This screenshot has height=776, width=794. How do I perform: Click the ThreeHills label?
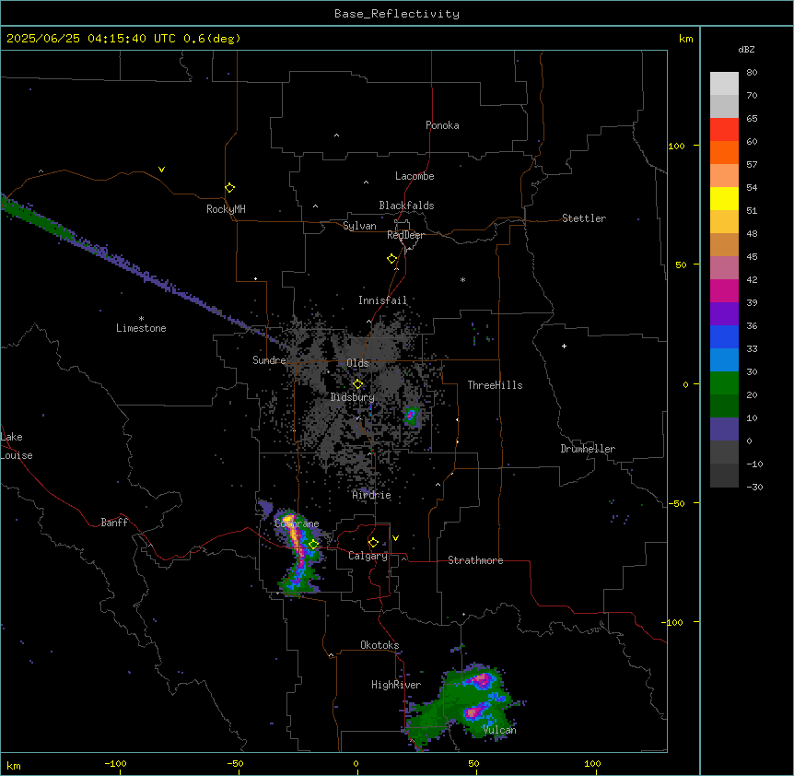(x=495, y=385)
